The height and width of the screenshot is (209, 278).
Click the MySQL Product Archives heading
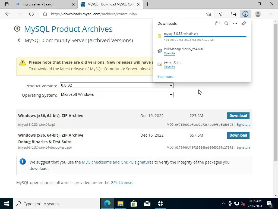point(68,29)
